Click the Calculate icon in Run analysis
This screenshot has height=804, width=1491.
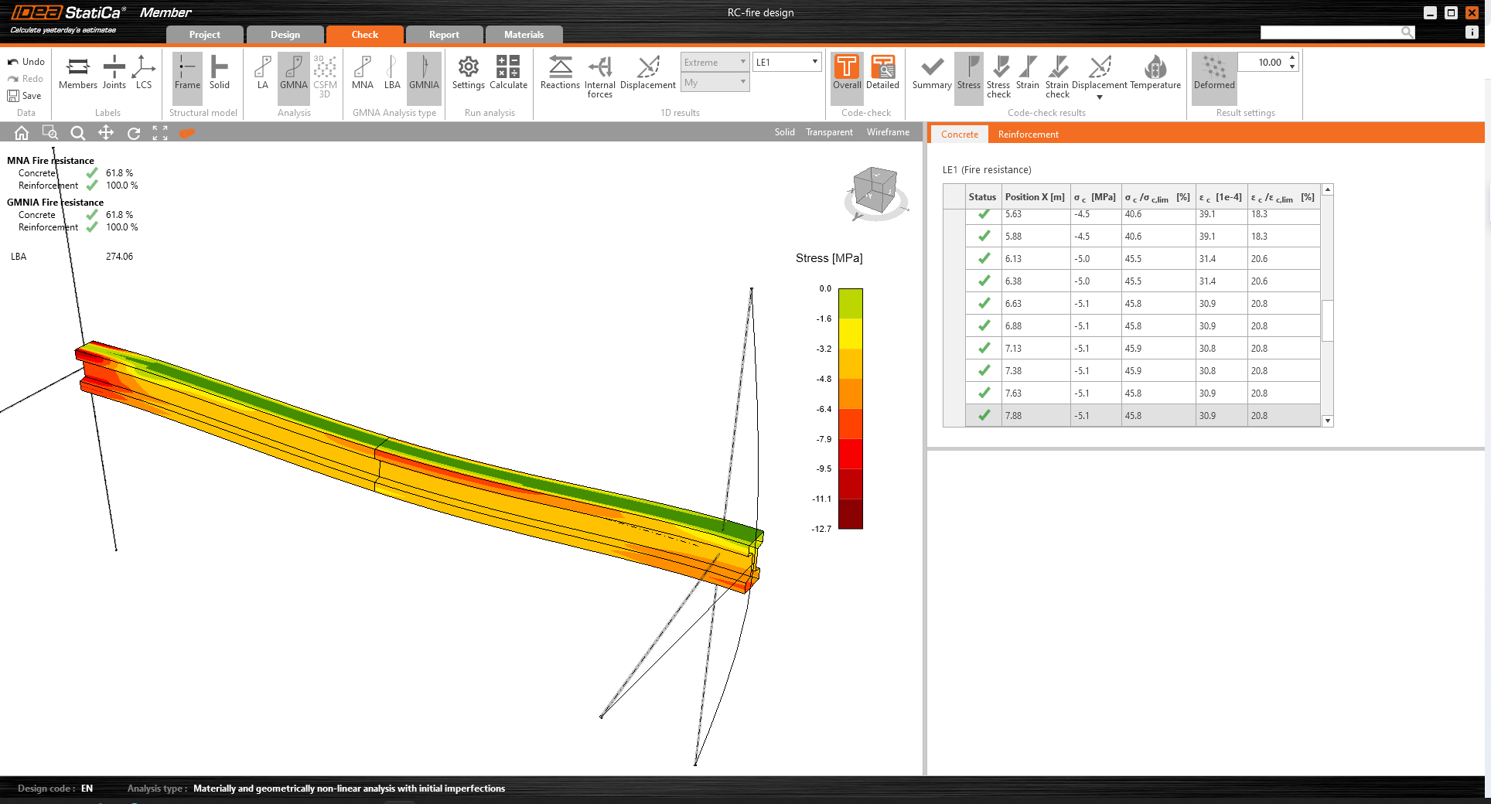[x=508, y=73]
